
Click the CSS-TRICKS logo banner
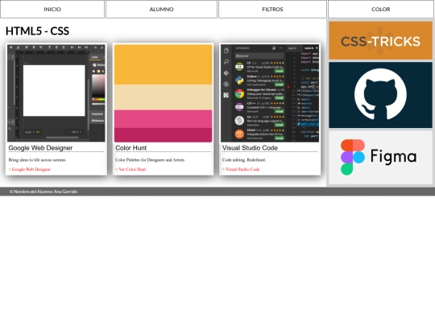[380, 40]
